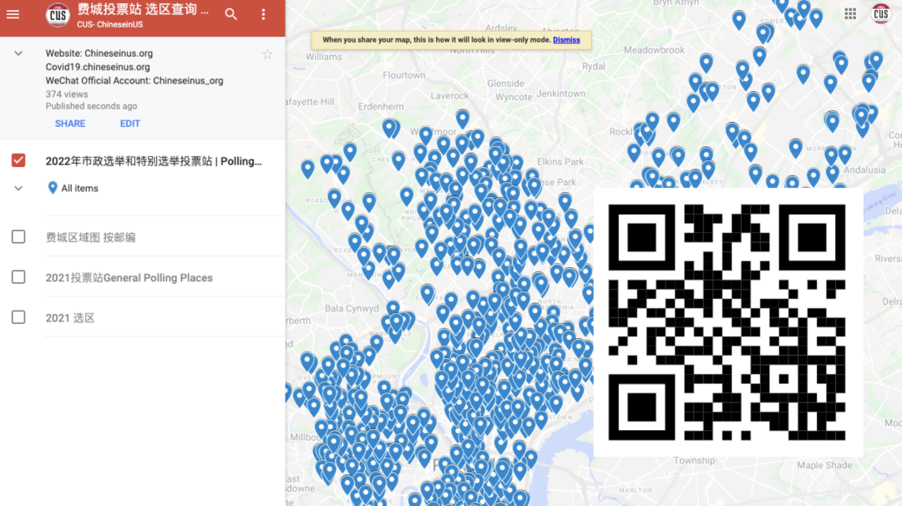The width and height of the screenshot is (902, 506).
Task: Dismiss the view-only mode notice
Action: (x=566, y=40)
